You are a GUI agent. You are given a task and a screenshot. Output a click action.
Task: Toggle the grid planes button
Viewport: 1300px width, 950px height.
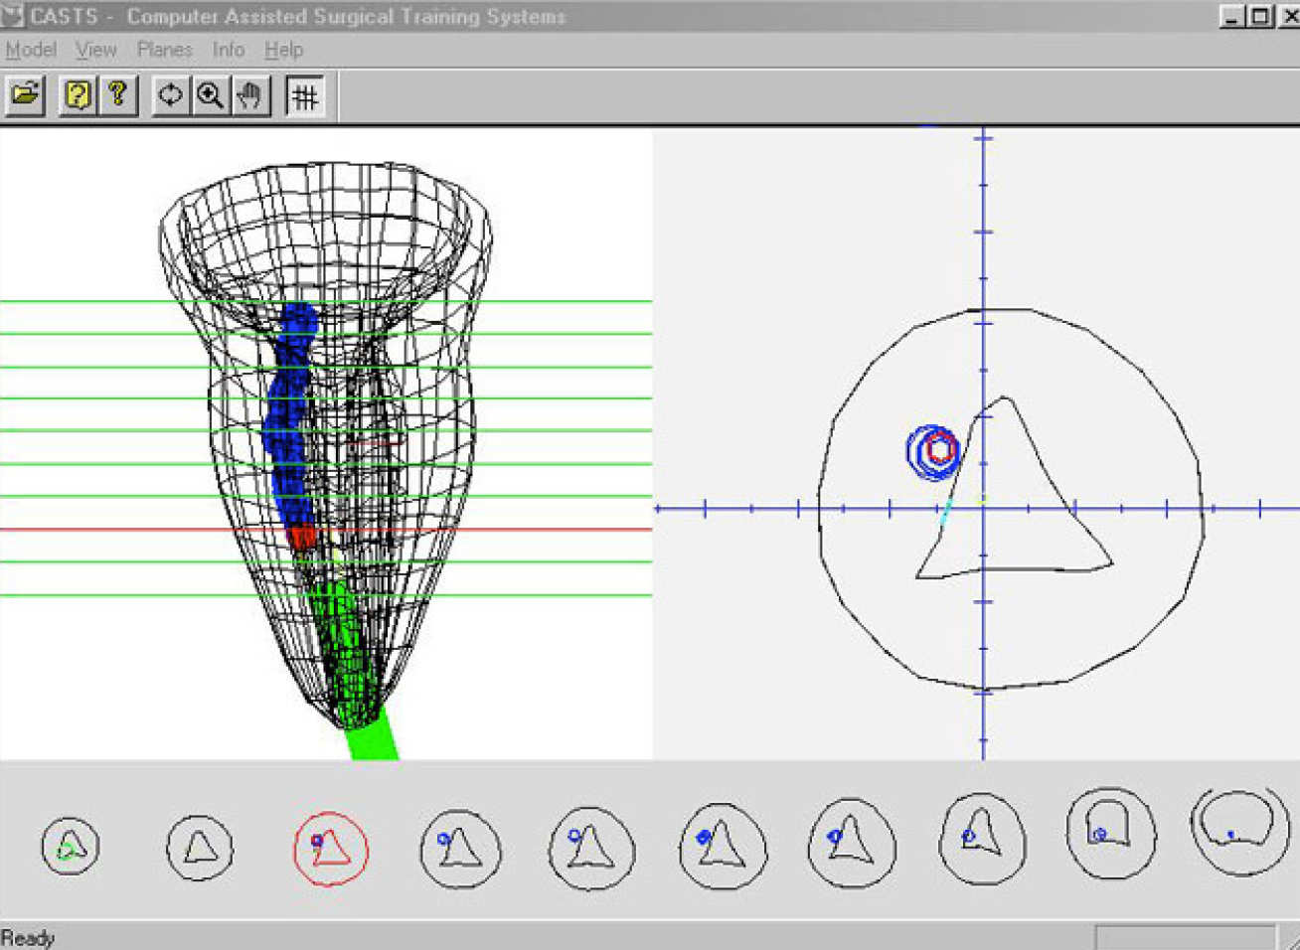point(305,96)
